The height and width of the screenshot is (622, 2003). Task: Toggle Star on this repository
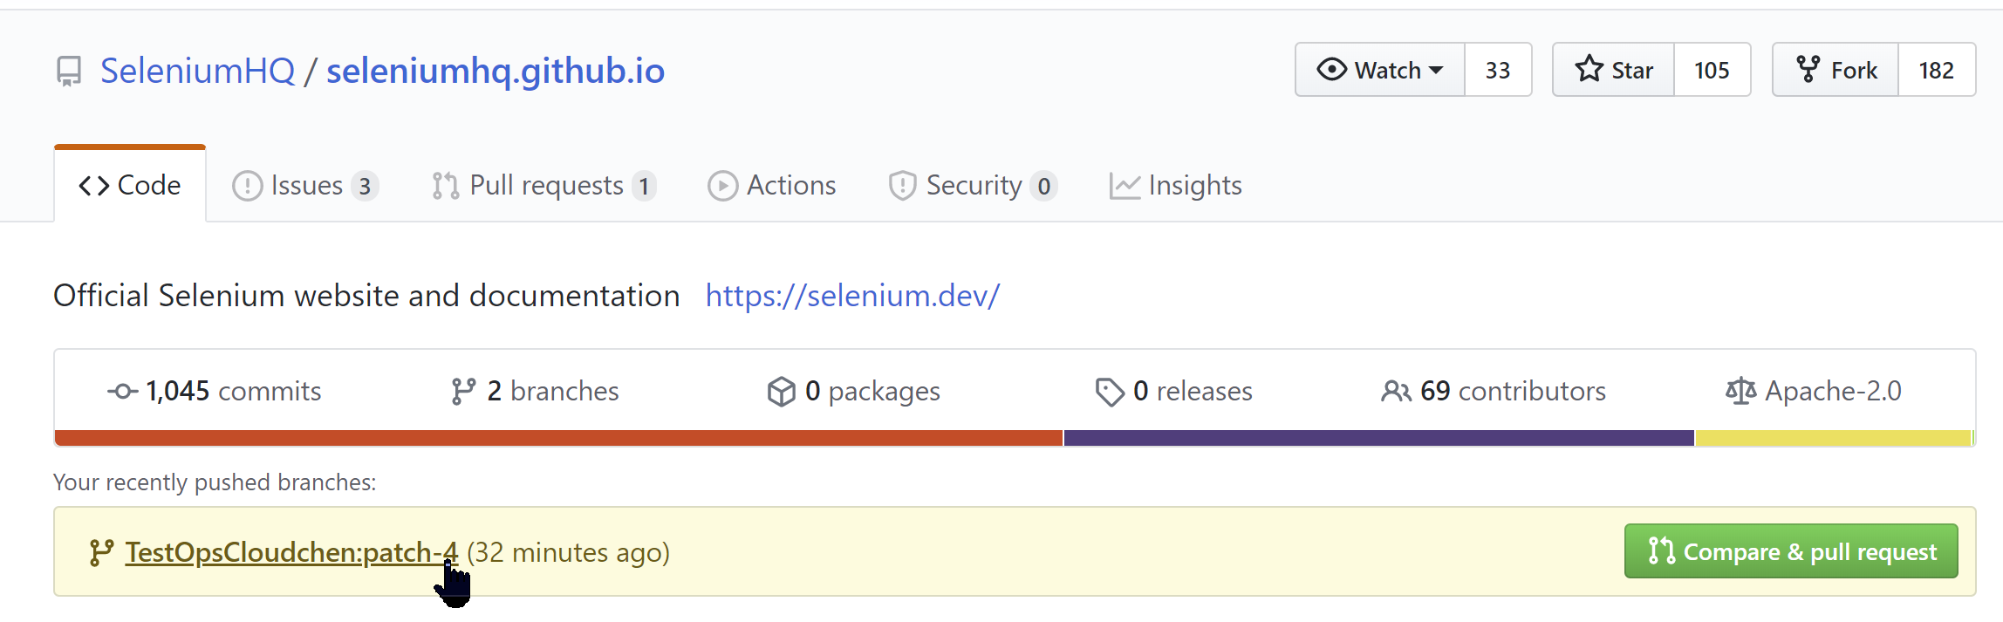pyautogui.click(x=1614, y=70)
